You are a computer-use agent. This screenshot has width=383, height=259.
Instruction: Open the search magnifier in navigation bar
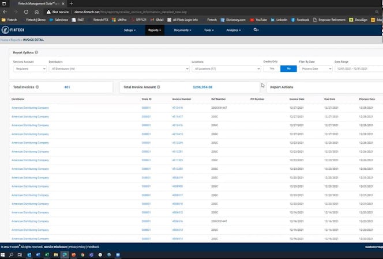click(x=256, y=30)
